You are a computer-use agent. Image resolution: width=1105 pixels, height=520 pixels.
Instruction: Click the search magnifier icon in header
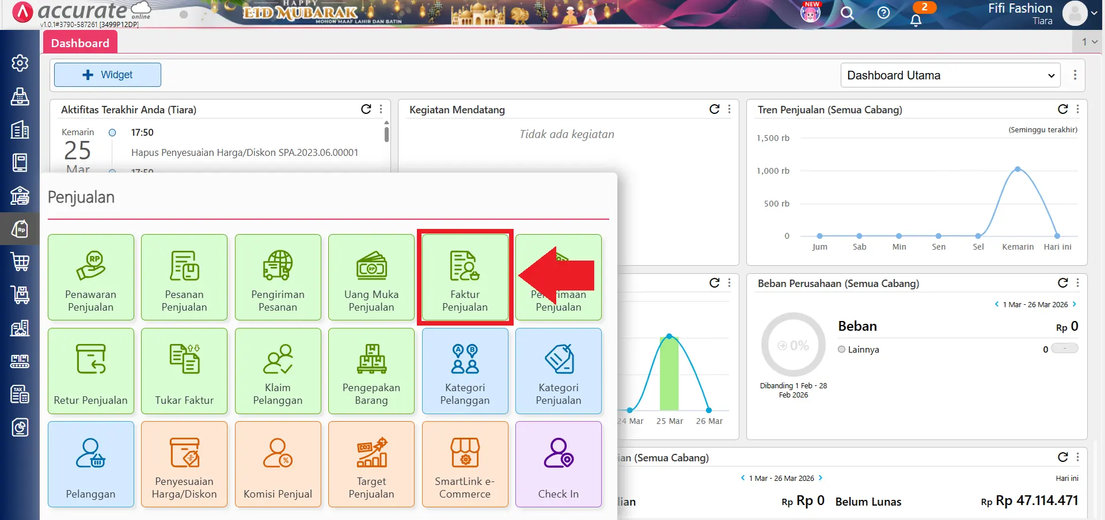click(x=847, y=13)
